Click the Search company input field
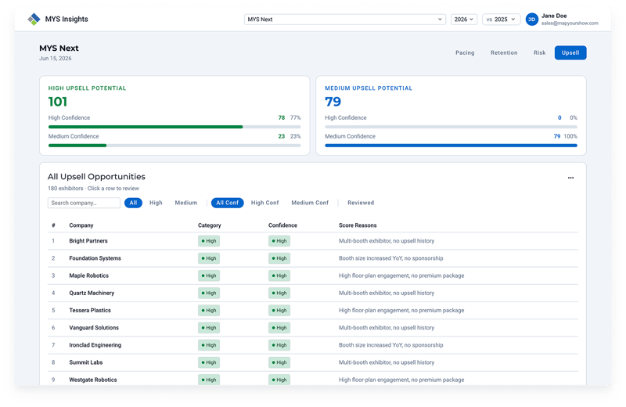Viewport: 626px width, 407px height. tap(84, 203)
